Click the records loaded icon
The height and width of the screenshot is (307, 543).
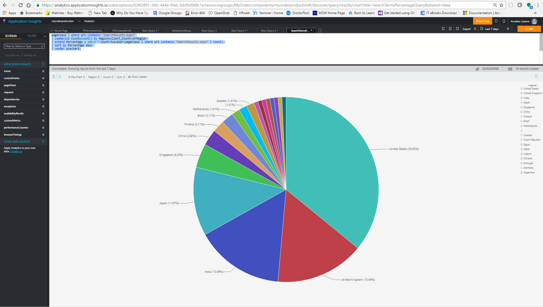510,69
